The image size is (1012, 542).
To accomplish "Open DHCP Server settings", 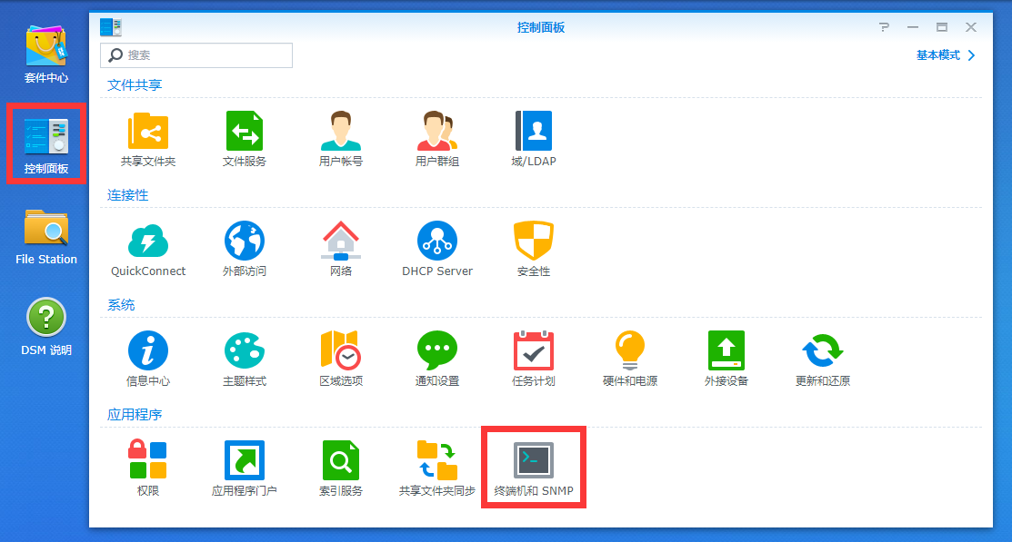I will coord(437,249).
